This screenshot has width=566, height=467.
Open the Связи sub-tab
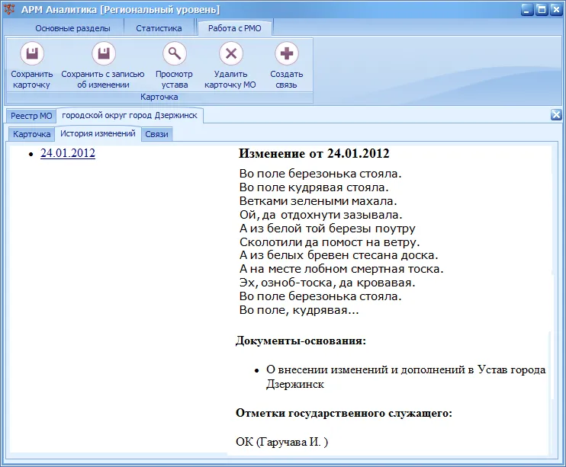point(156,134)
